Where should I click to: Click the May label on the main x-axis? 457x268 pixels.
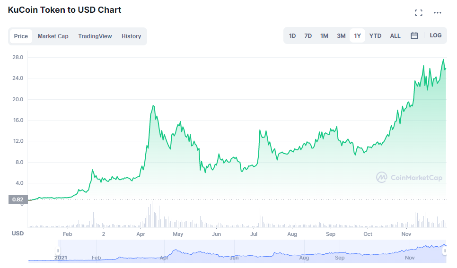point(178,234)
